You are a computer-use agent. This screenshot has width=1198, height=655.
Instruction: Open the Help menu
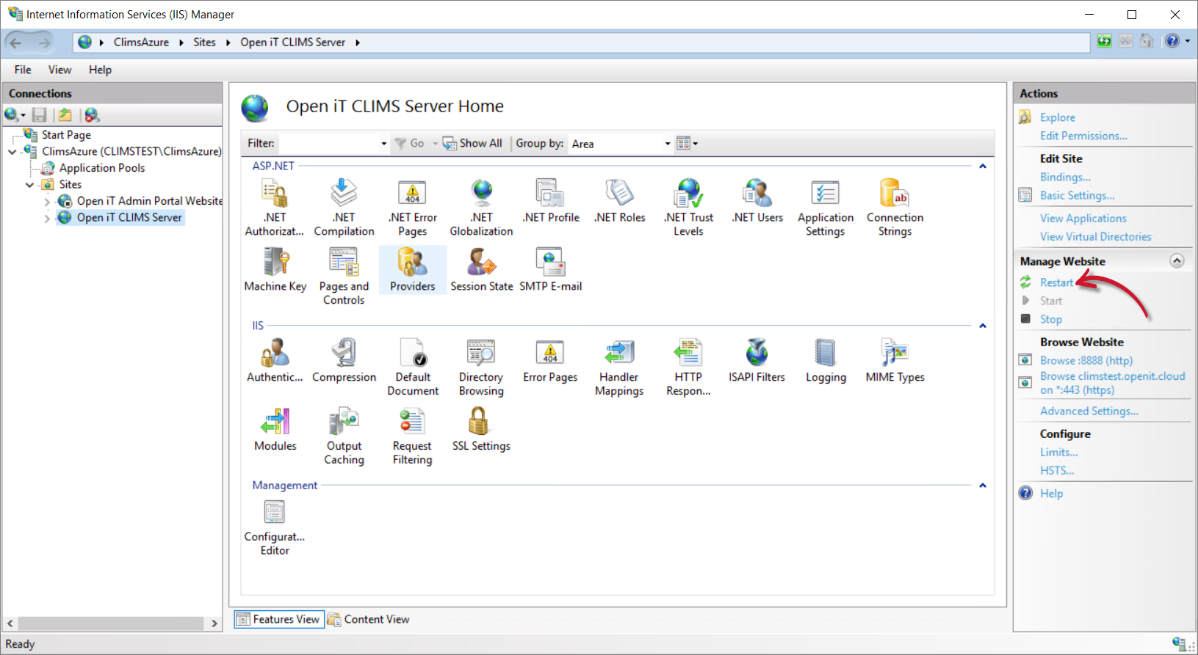(x=100, y=70)
